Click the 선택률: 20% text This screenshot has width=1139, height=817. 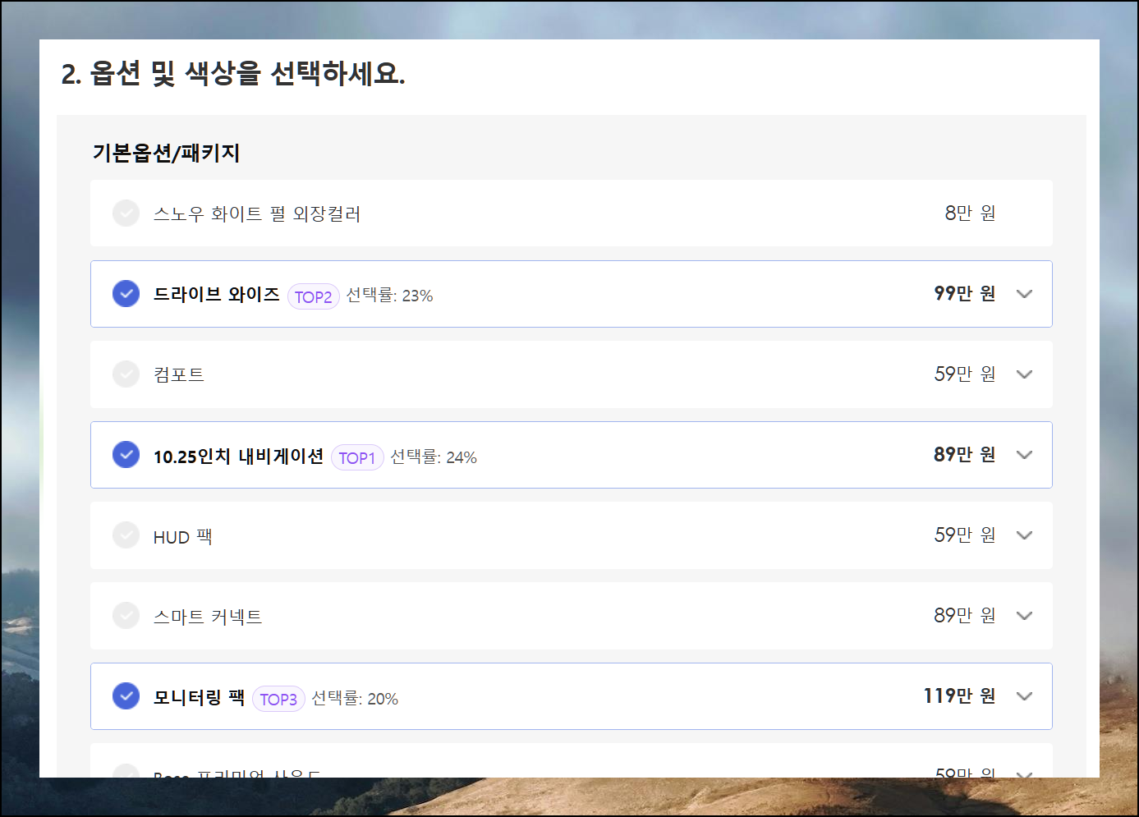[x=355, y=698]
